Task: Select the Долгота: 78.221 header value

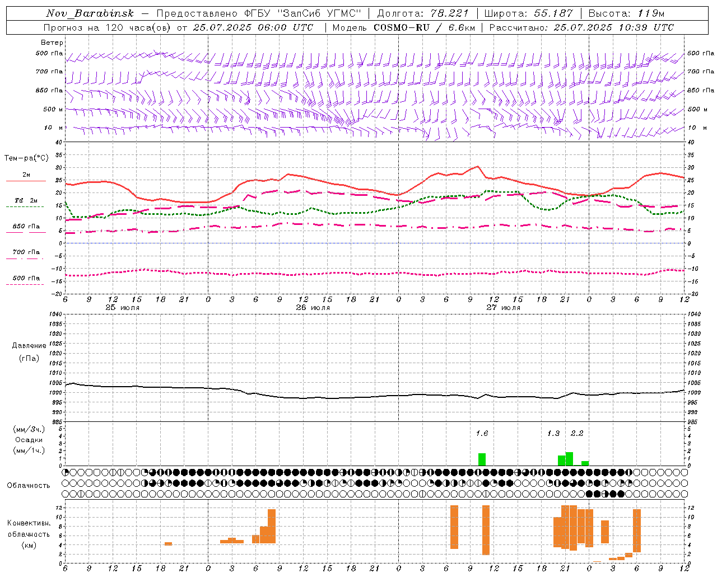Action: pyautogui.click(x=423, y=13)
